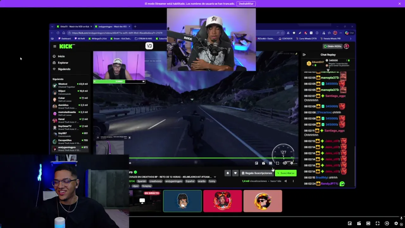Image resolution: width=405 pixels, height=228 pixels.
Task: Enable theater mode in the outer player
Action: 368,223
